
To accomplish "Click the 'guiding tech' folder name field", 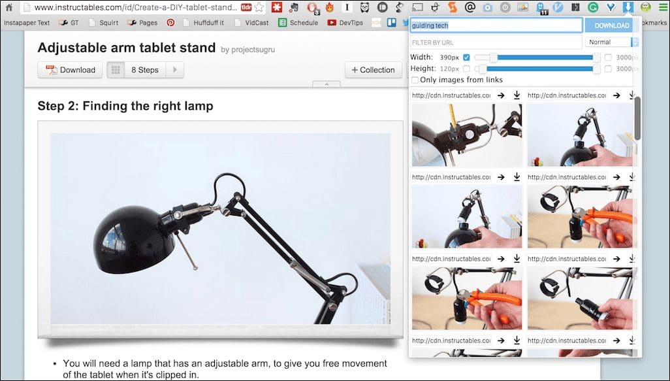I will pos(496,25).
